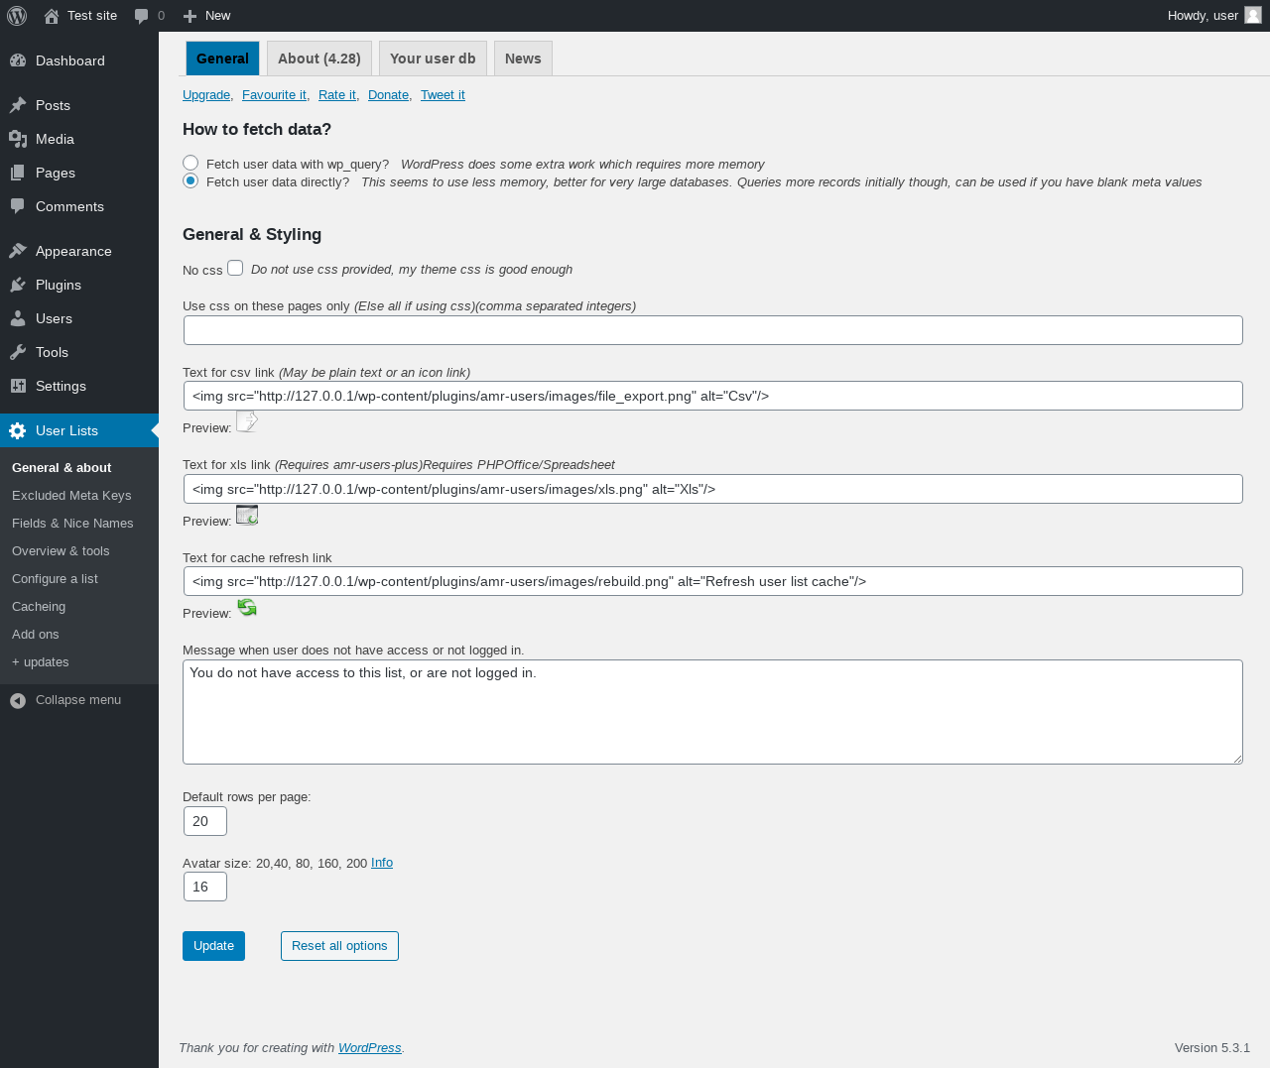Viewport: 1270px width, 1068px height.
Task: Click the Plugins plug icon
Action: pos(18,285)
